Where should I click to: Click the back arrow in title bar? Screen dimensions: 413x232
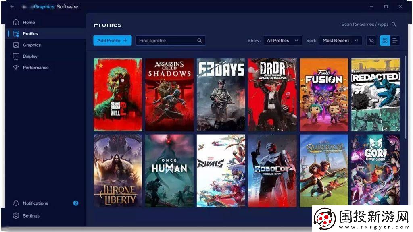(12, 6)
